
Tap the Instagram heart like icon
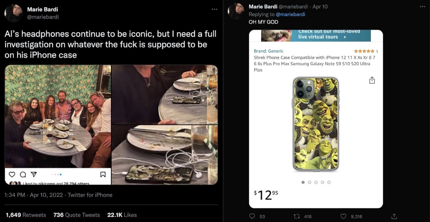(x=12, y=175)
